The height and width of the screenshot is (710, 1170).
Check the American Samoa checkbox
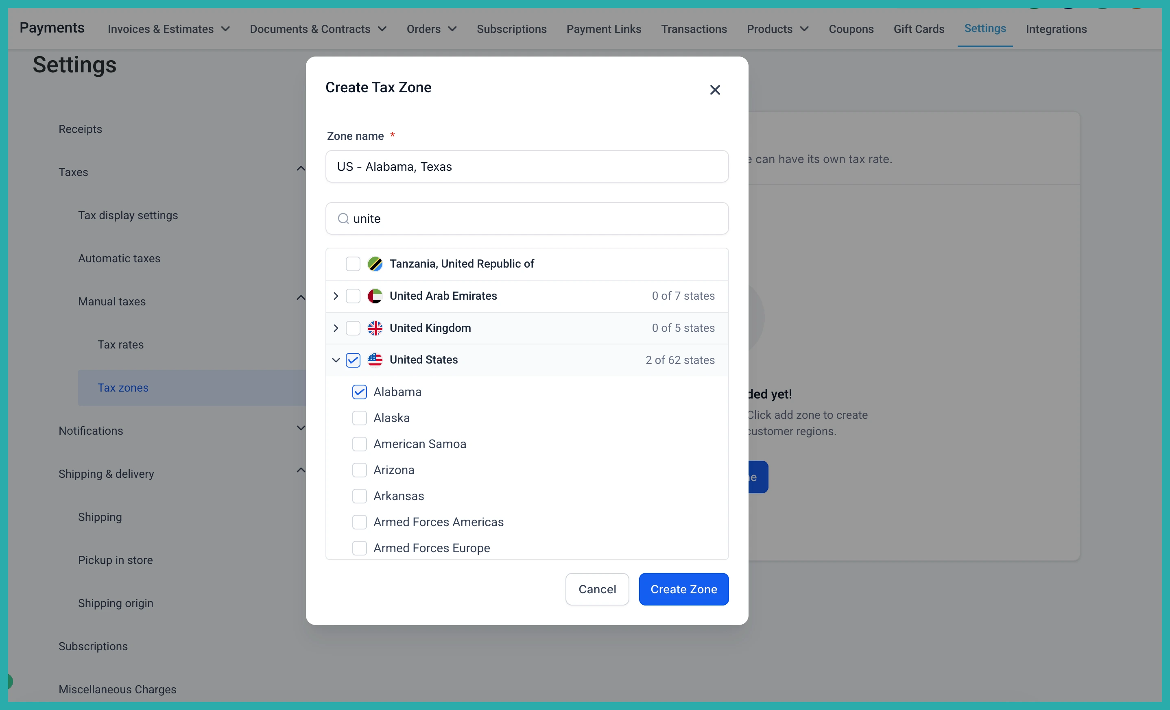click(360, 444)
